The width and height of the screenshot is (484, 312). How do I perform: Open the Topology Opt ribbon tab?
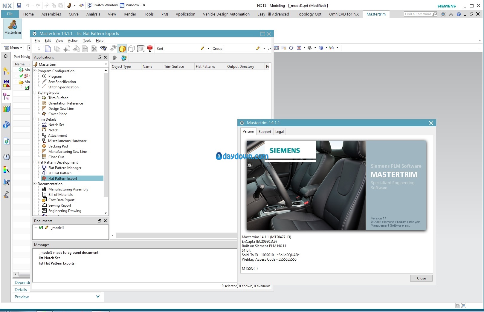pos(309,14)
